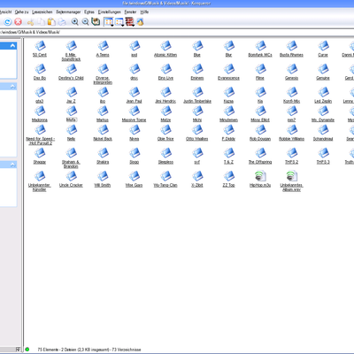Collapse the middle sidebar panel chevron
This screenshot has height=354, width=354.
tap(12, 87)
